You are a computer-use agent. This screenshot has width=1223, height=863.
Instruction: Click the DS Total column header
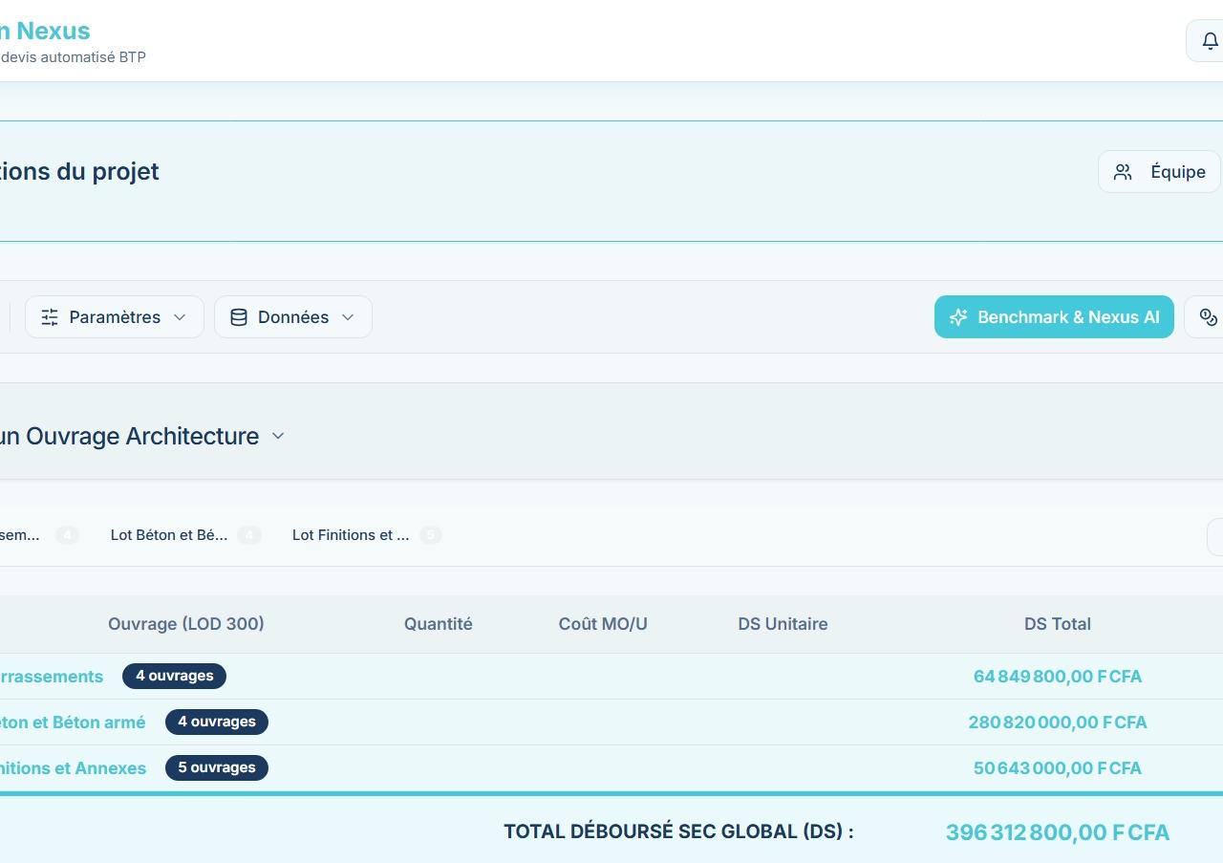[1058, 624]
